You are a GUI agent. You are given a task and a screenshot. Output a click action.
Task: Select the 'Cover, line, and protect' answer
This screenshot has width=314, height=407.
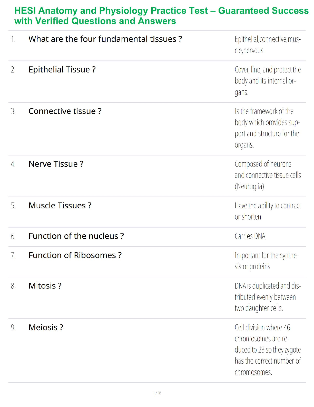tap(267, 81)
